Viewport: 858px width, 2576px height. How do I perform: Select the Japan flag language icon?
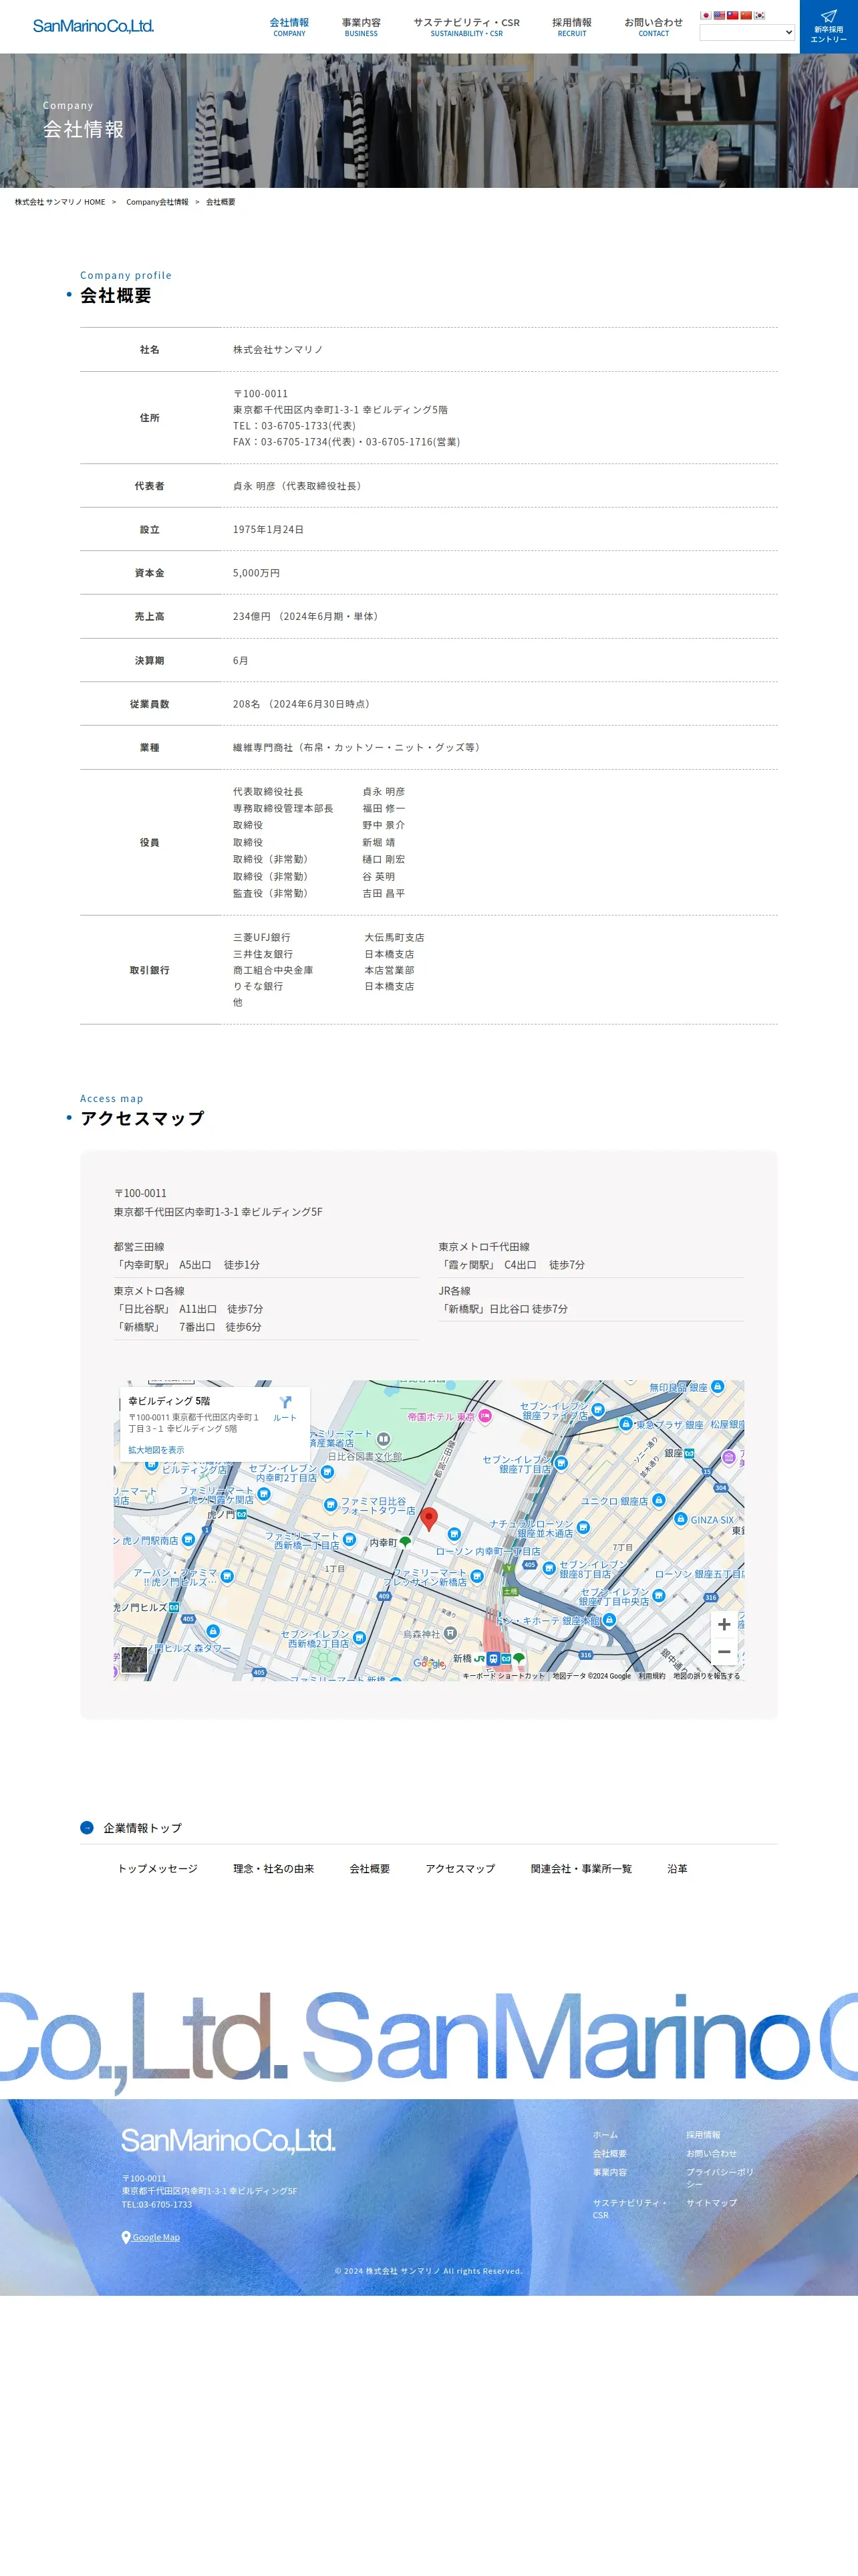pyautogui.click(x=706, y=15)
